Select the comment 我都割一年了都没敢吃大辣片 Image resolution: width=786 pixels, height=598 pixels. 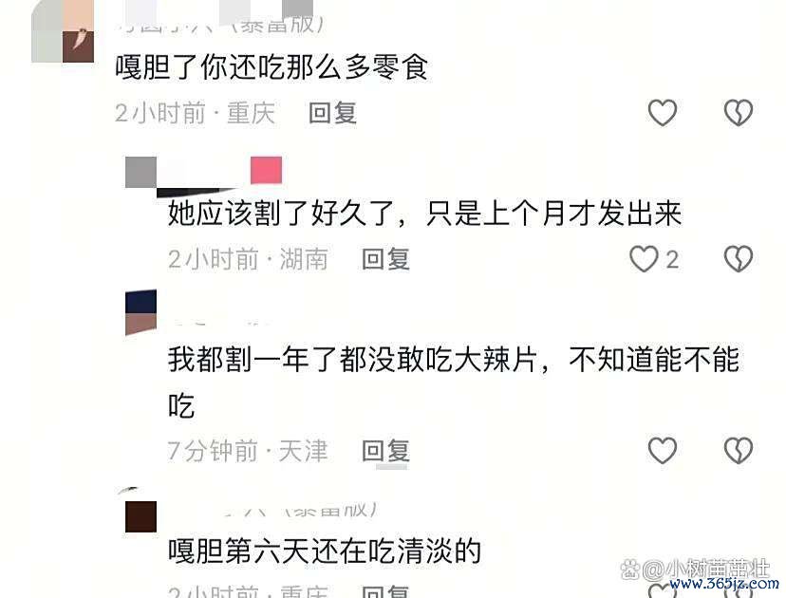[x=454, y=382]
